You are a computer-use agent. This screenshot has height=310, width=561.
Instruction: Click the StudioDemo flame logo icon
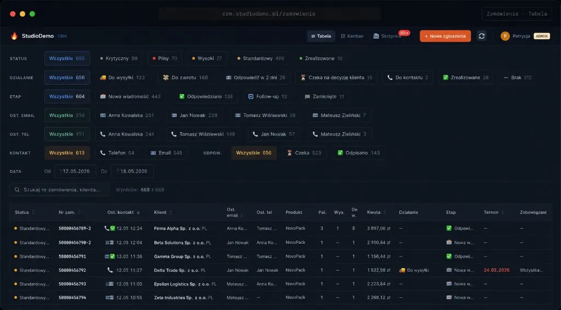click(14, 36)
